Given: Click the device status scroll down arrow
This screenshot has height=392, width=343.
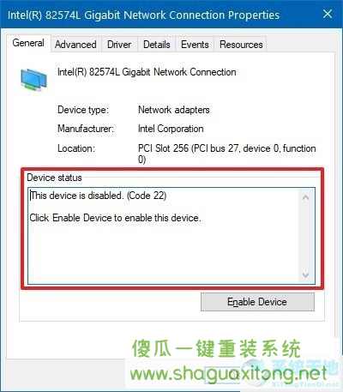Looking at the screenshot, I should click(x=305, y=274).
